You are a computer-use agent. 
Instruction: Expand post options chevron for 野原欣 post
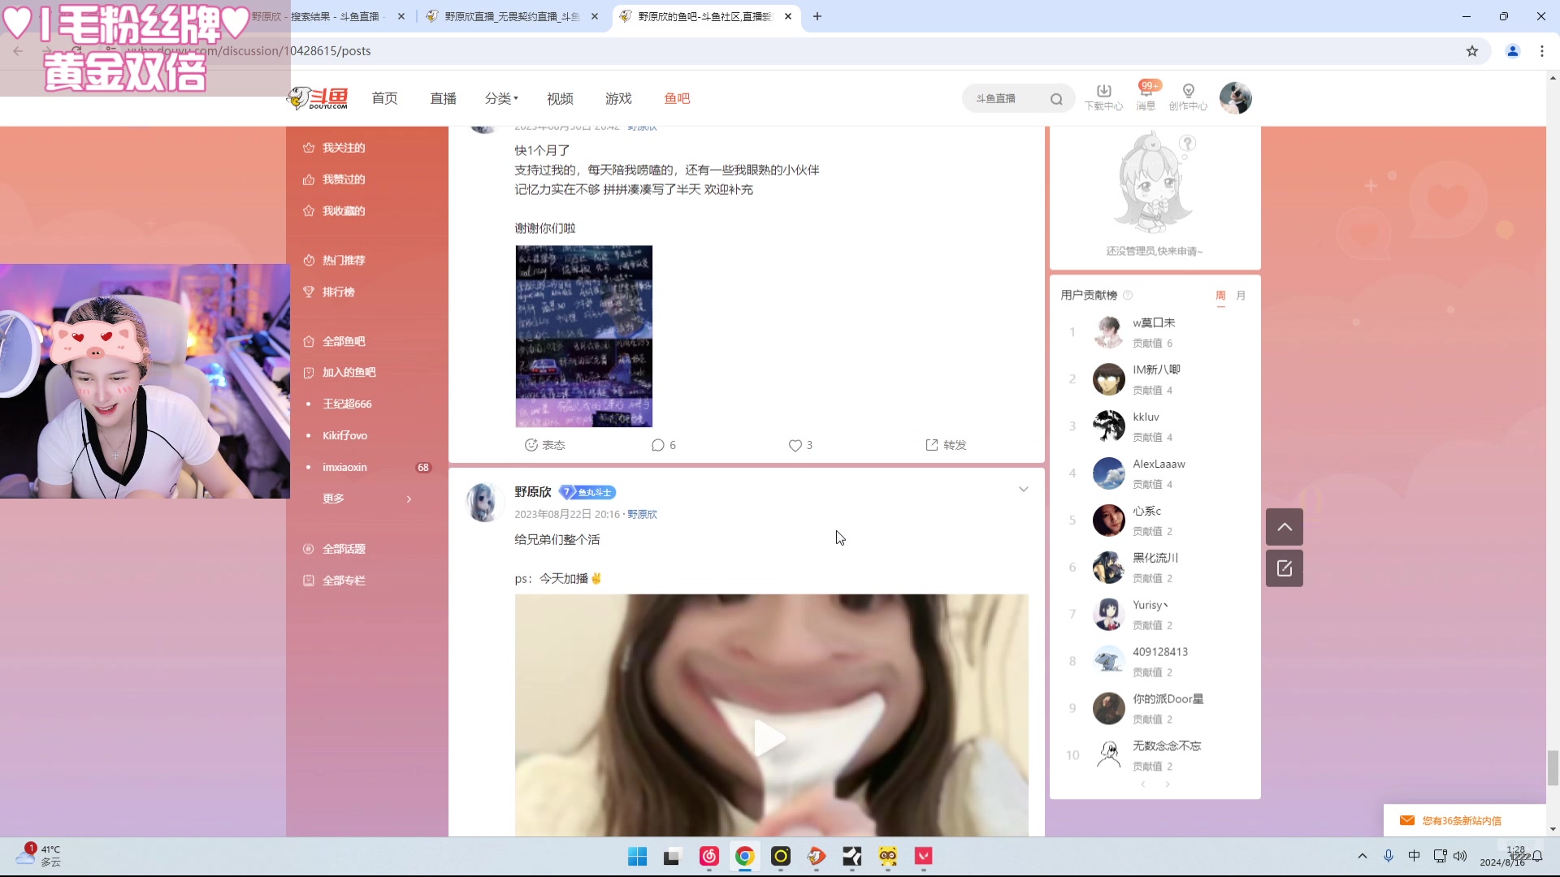1024,489
